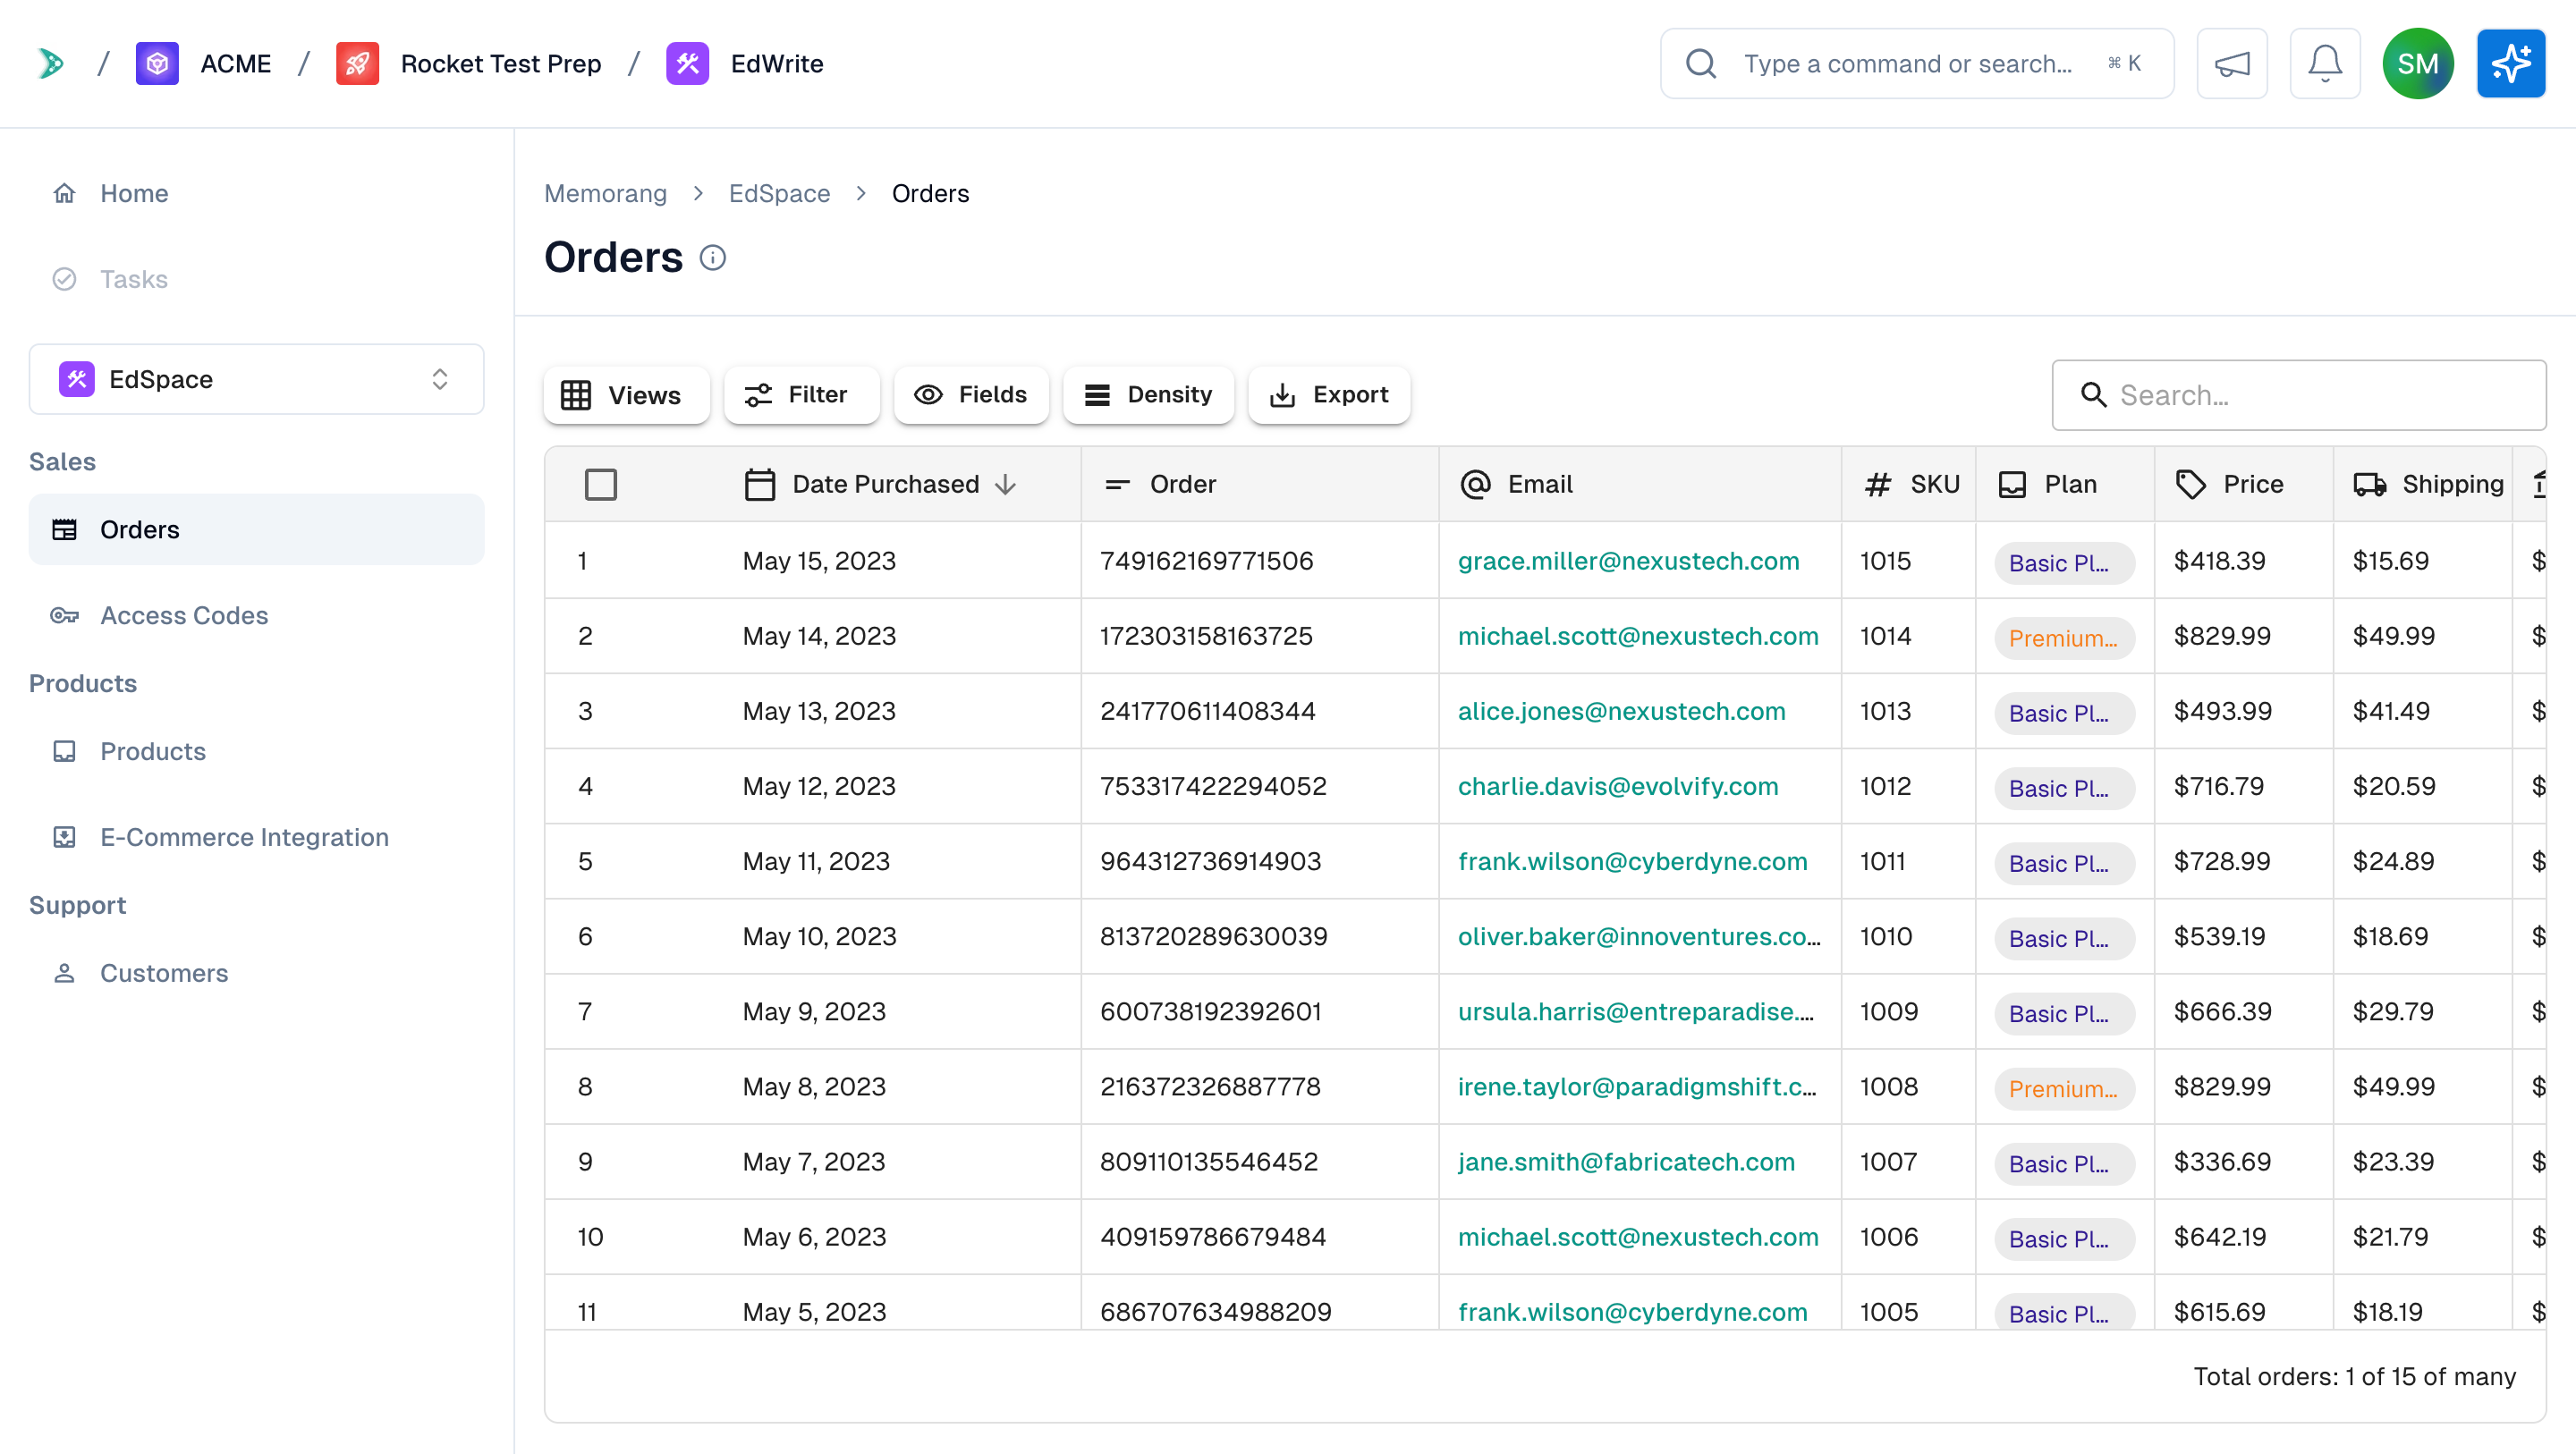Click the Rocket Test Prep rocket icon
Image resolution: width=2576 pixels, height=1454 pixels.
coord(357,64)
